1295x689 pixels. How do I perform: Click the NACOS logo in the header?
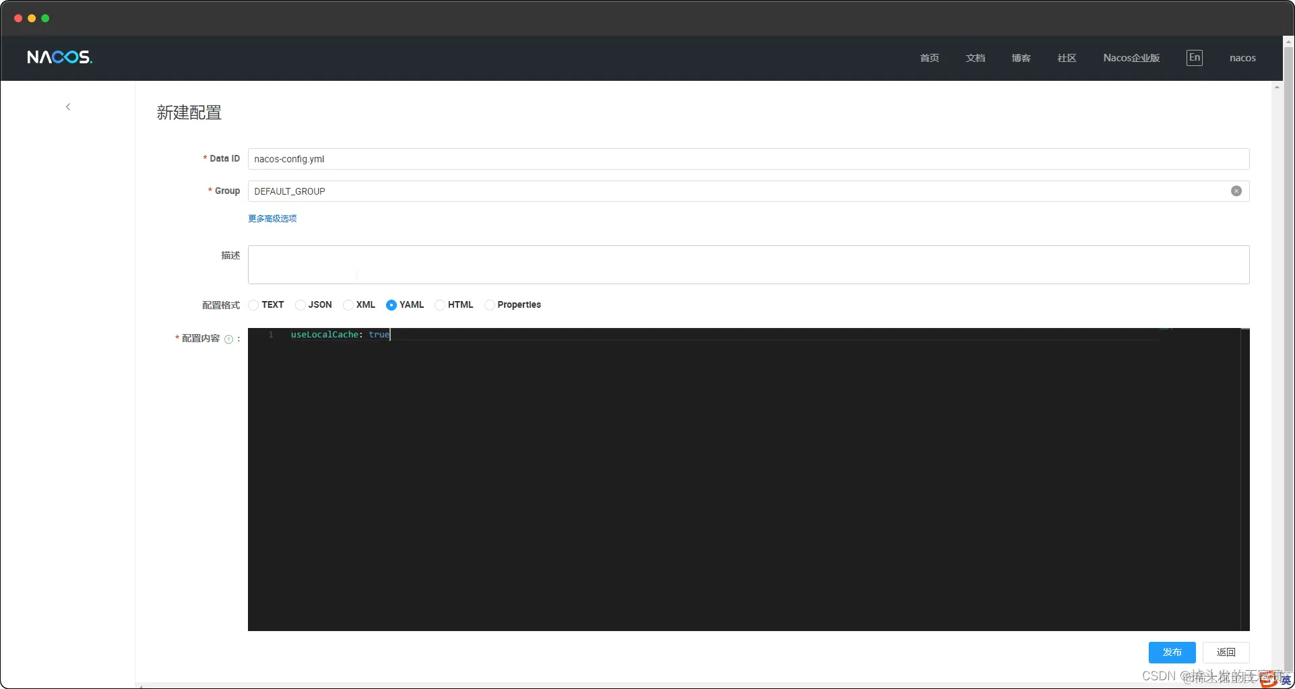[59, 57]
